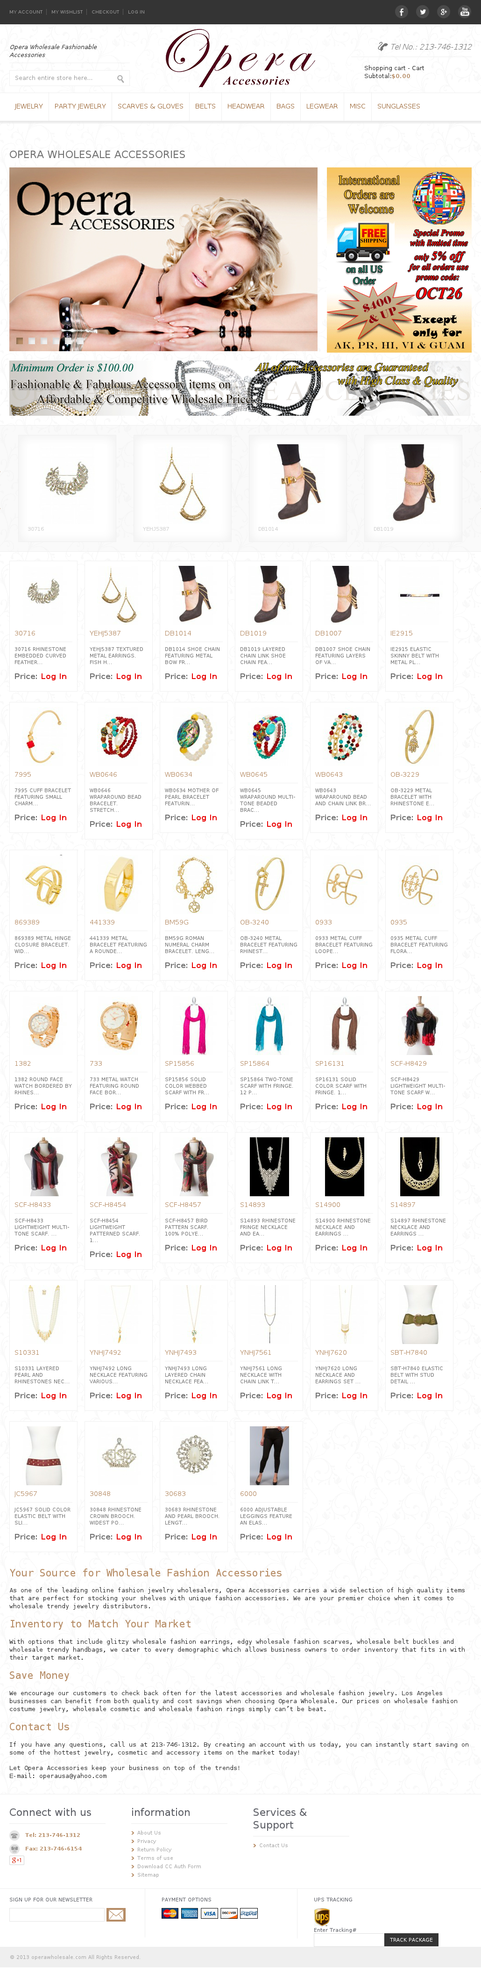This screenshot has width=481, height=1973.
Task: Click the TRACK PACKAGE button
Action: [x=410, y=1939]
